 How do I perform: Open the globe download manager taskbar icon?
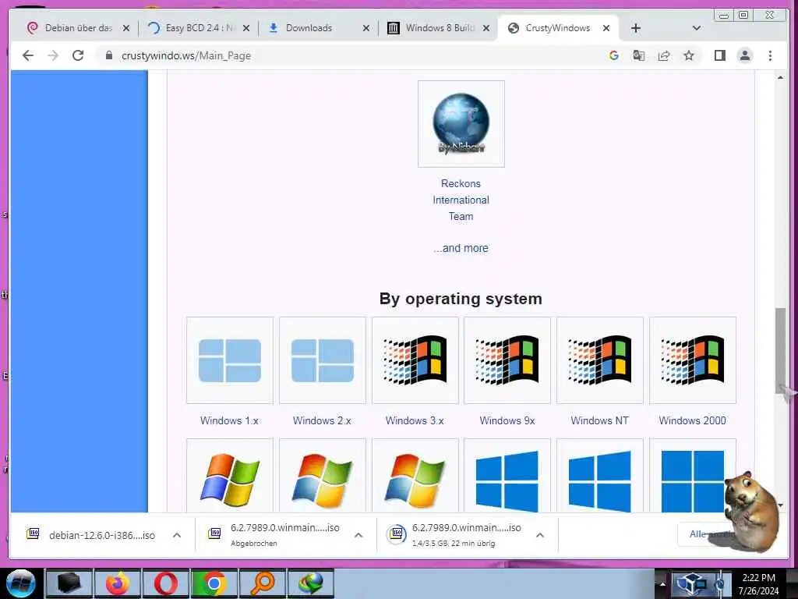[310, 583]
